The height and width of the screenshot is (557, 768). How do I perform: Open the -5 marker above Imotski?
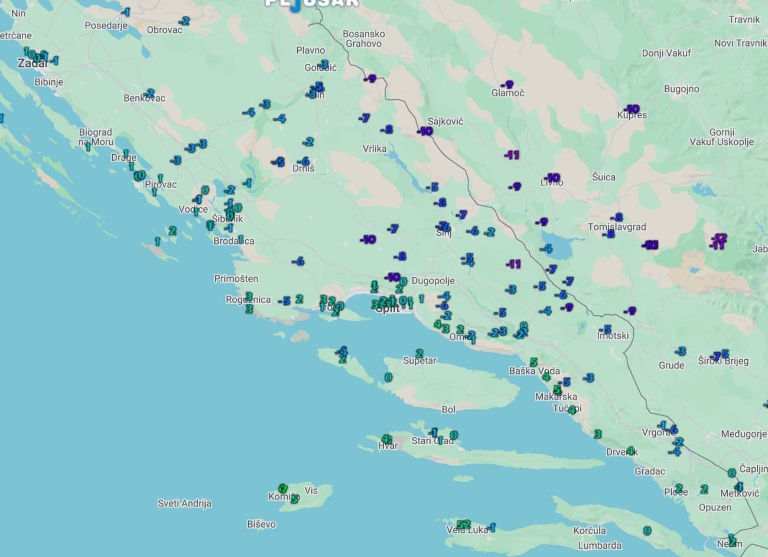tap(605, 329)
